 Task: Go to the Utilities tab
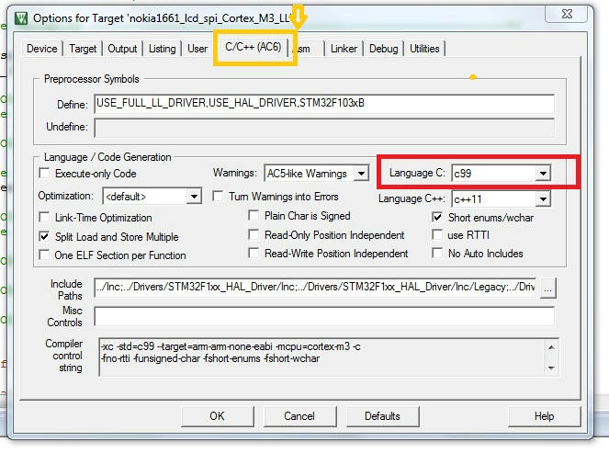(x=424, y=49)
